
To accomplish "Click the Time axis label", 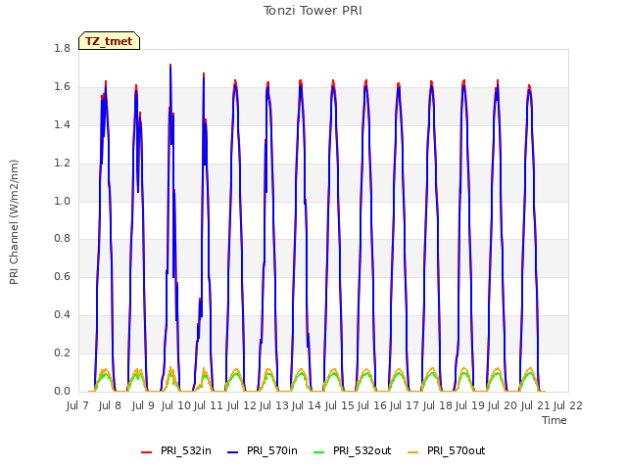I will coord(555,420).
